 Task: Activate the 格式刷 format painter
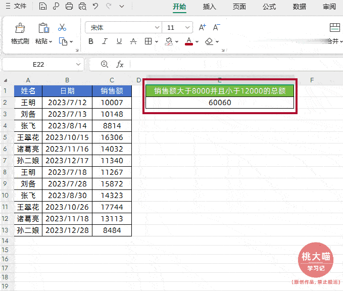[x=20, y=33]
